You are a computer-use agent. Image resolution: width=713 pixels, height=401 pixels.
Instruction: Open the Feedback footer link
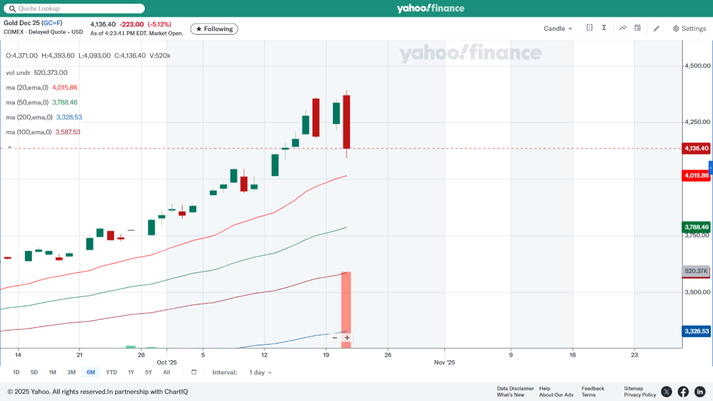click(593, 389)
